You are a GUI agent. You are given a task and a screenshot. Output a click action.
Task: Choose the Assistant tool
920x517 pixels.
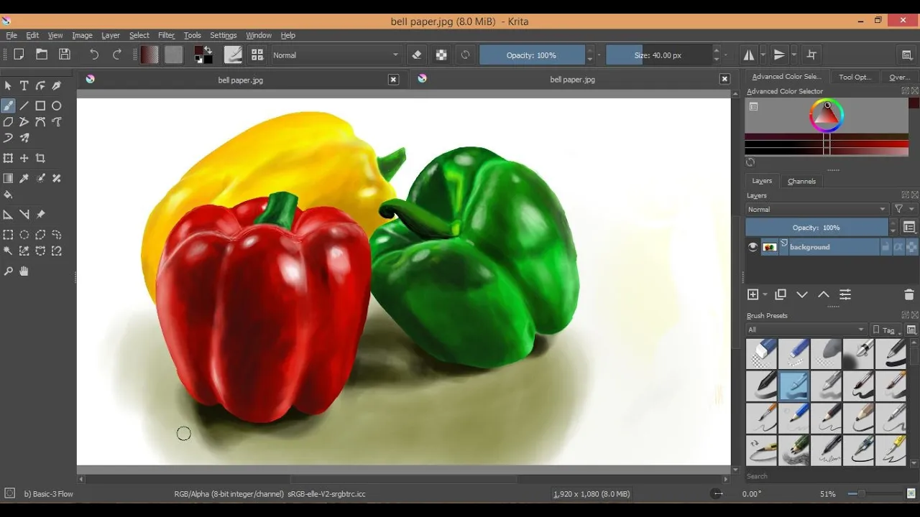pos(8,215)
